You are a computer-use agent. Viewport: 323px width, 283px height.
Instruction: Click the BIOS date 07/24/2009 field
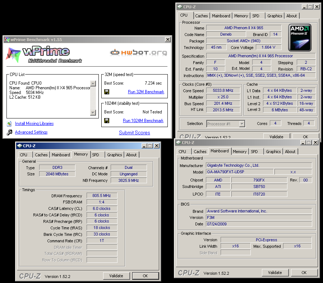(259, 224)
